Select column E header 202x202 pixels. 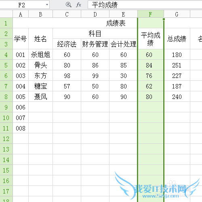tap(123, 14)
